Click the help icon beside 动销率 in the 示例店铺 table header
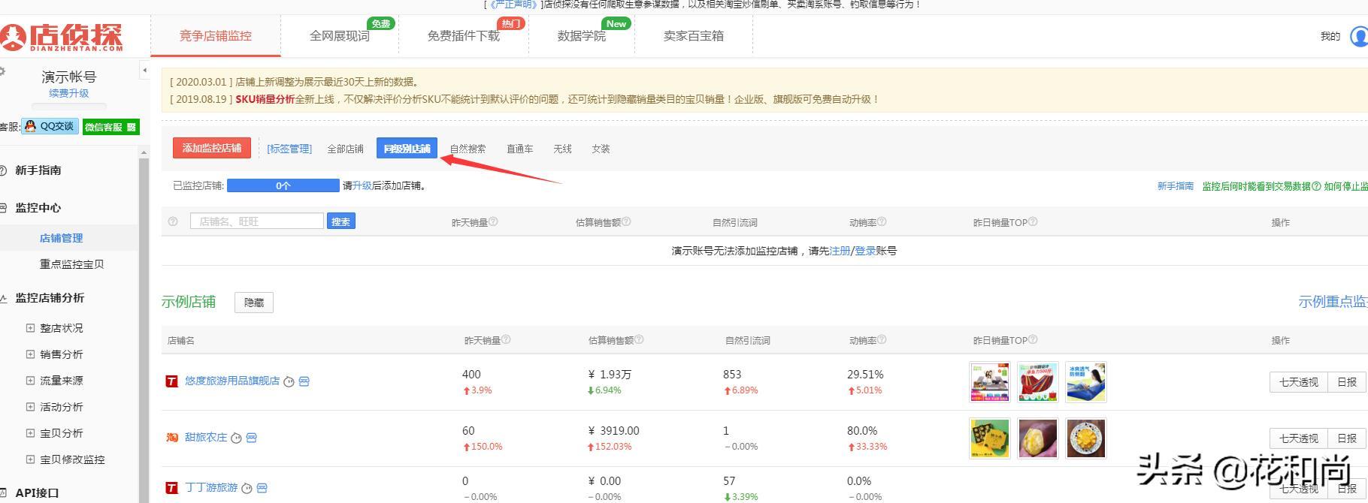Screen dimensions: 1368x503 pyautogui.click(x=882, y=339)
